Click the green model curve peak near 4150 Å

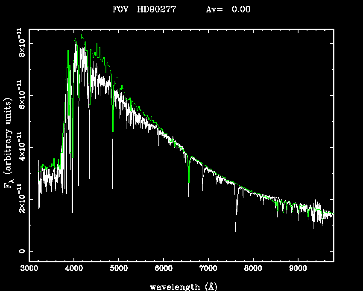[x=81, y=35]
